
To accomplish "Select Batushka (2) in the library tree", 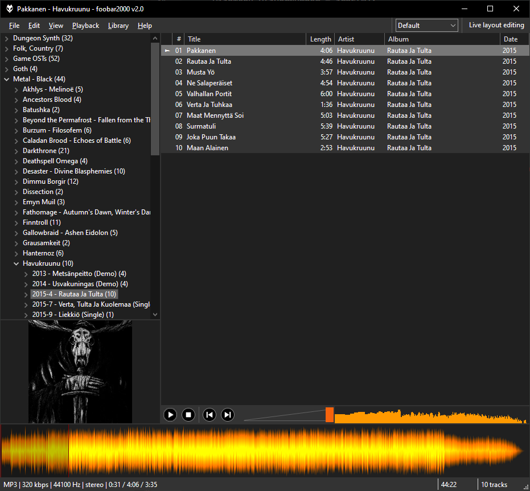I will [x=41, y=110].
